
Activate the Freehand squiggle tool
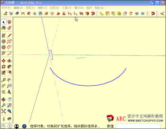(x=9, y=42)
